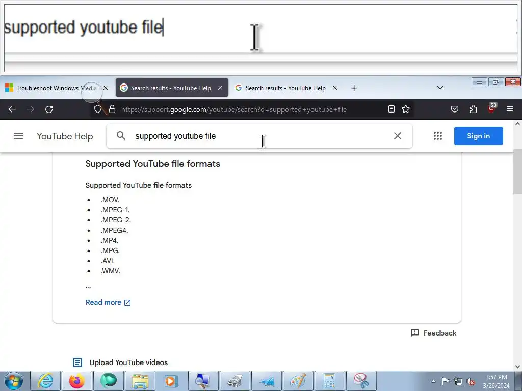Viewport: 522px width, 391px height.
Task: Open the clock showing 3:57 PM
Action: (496, 381)
